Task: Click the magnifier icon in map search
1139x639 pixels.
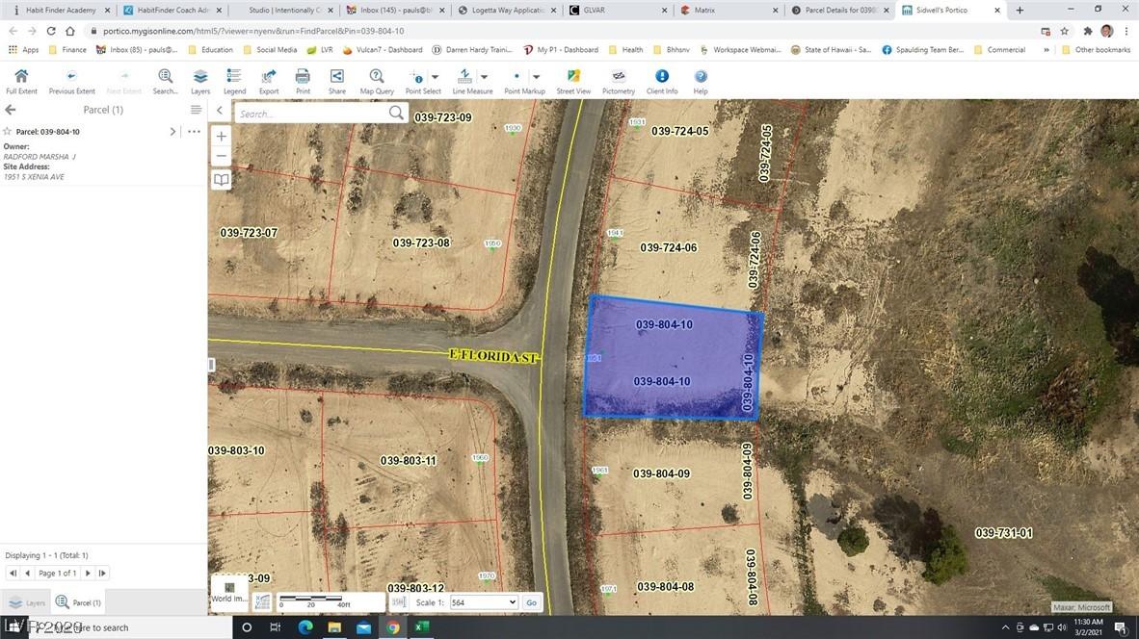Action: click(396, 113)
